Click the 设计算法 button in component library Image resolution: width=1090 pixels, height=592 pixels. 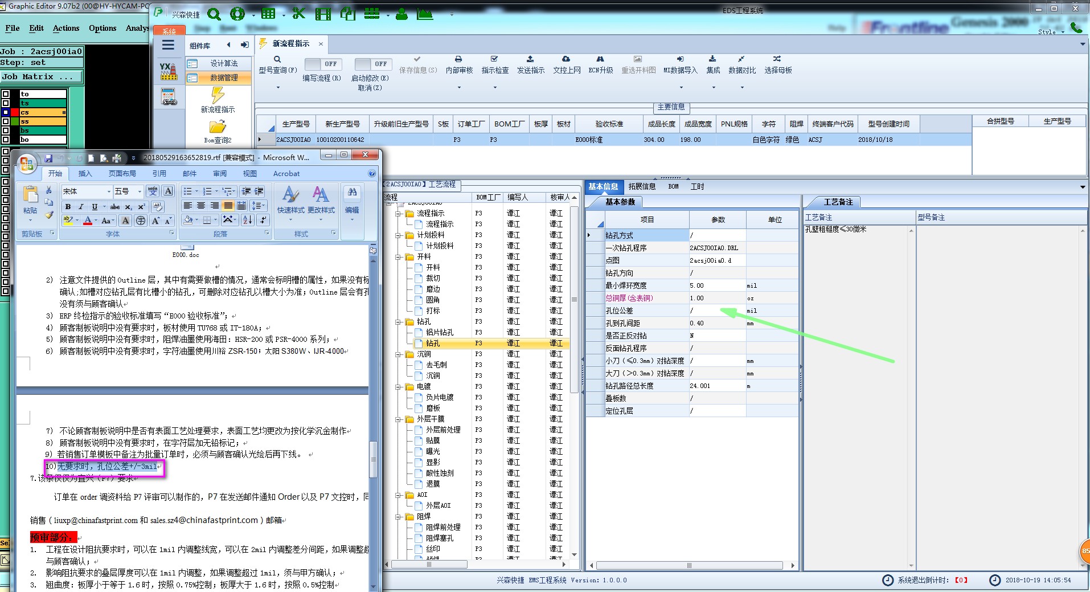click(x=219, y=63)
